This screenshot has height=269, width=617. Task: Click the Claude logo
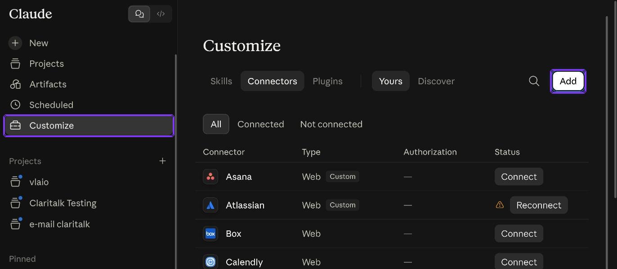pyautogui.click(x=31, y=14)
